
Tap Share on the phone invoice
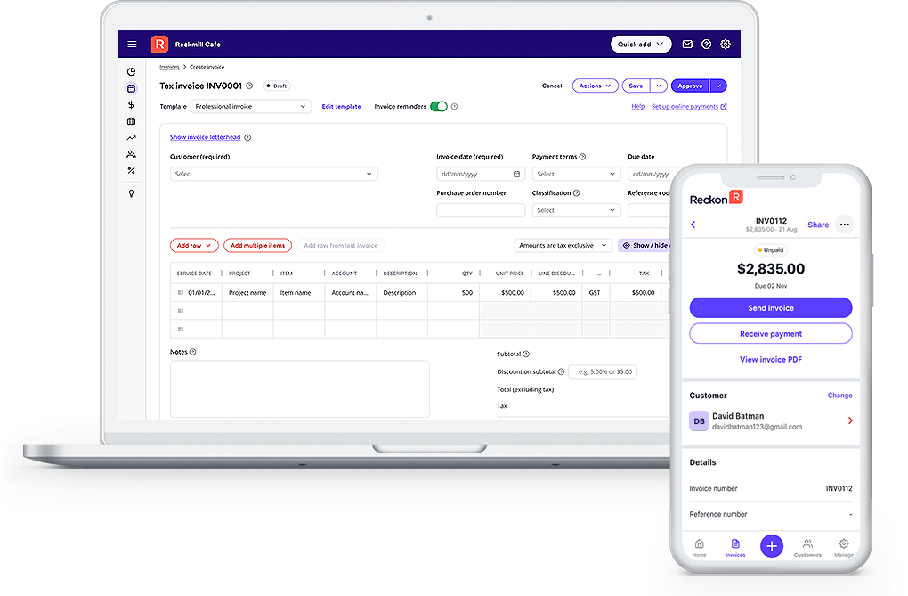pos(818,225)
